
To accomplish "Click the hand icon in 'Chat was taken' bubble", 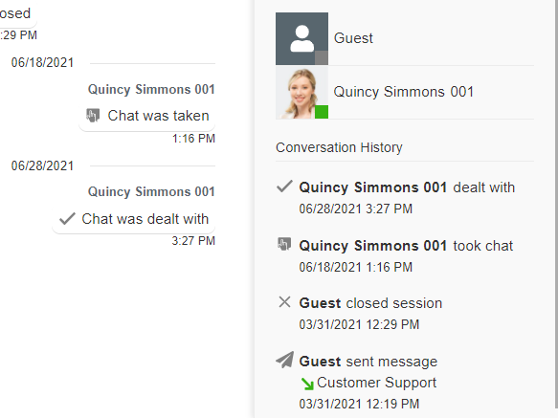I will [93, 116].
